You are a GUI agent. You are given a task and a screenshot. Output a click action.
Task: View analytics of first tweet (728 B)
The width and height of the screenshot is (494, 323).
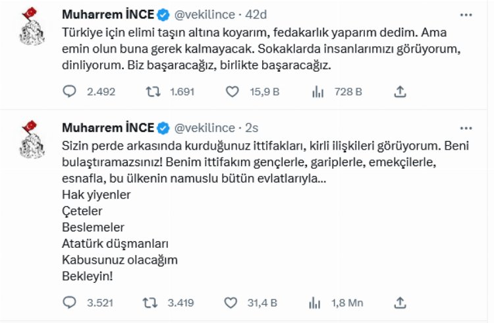click(x=316, y=92)
